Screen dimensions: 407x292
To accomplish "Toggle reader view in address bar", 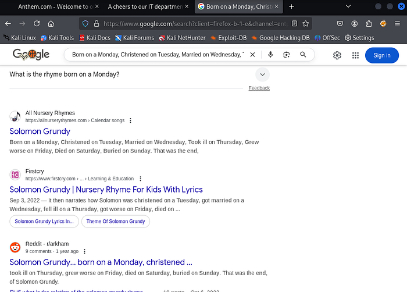I will click(x=294, y=24).
